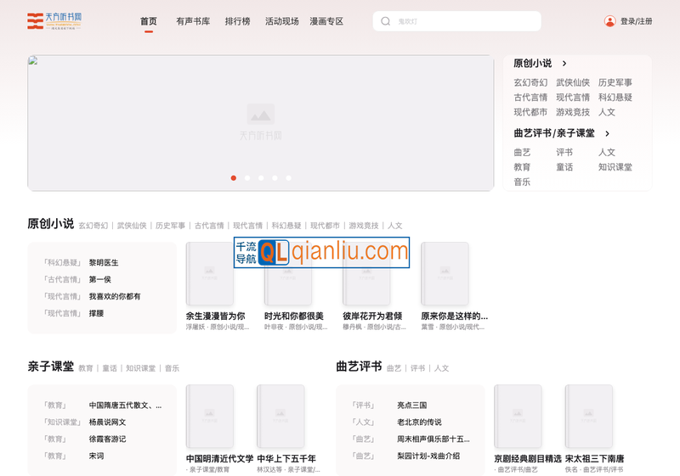Viewport: 680px width, 476px height.
Task: Click 音乐 filter under 亲子课堂 heading
Action: tap(172, 368)
